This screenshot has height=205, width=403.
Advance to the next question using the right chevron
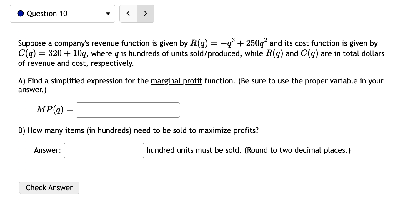tap(146, 14)
